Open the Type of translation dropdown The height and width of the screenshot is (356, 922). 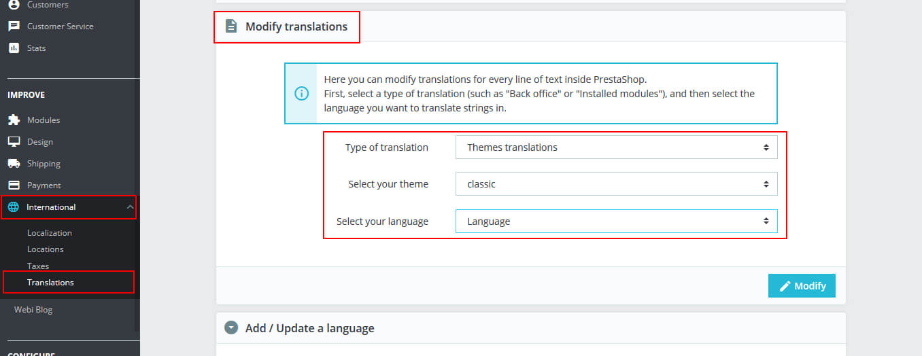pos(616,147)
